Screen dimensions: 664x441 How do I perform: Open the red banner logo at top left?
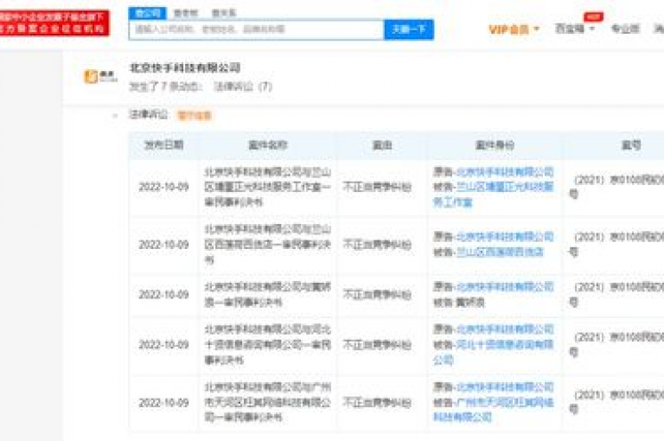point(54,22)
